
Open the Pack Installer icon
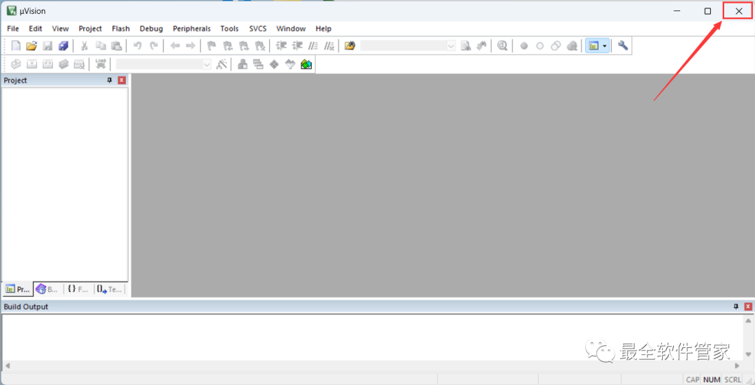click(306, 64)
